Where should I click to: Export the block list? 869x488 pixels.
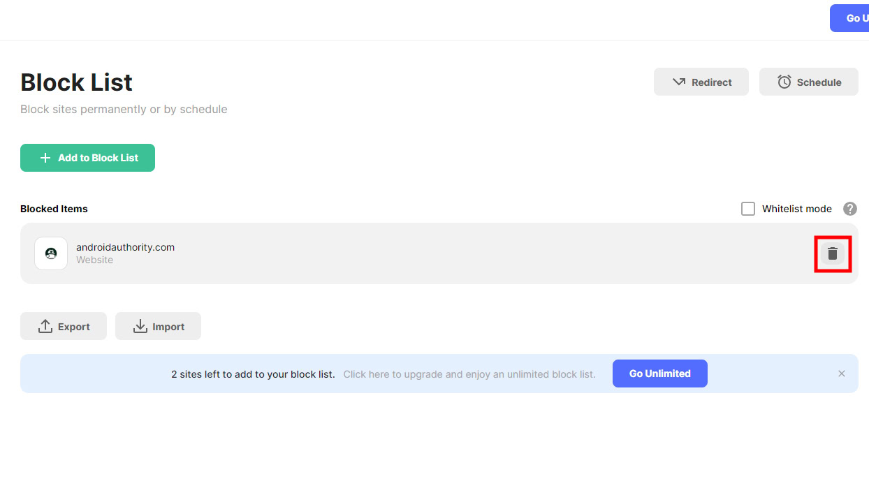point(63,326)
